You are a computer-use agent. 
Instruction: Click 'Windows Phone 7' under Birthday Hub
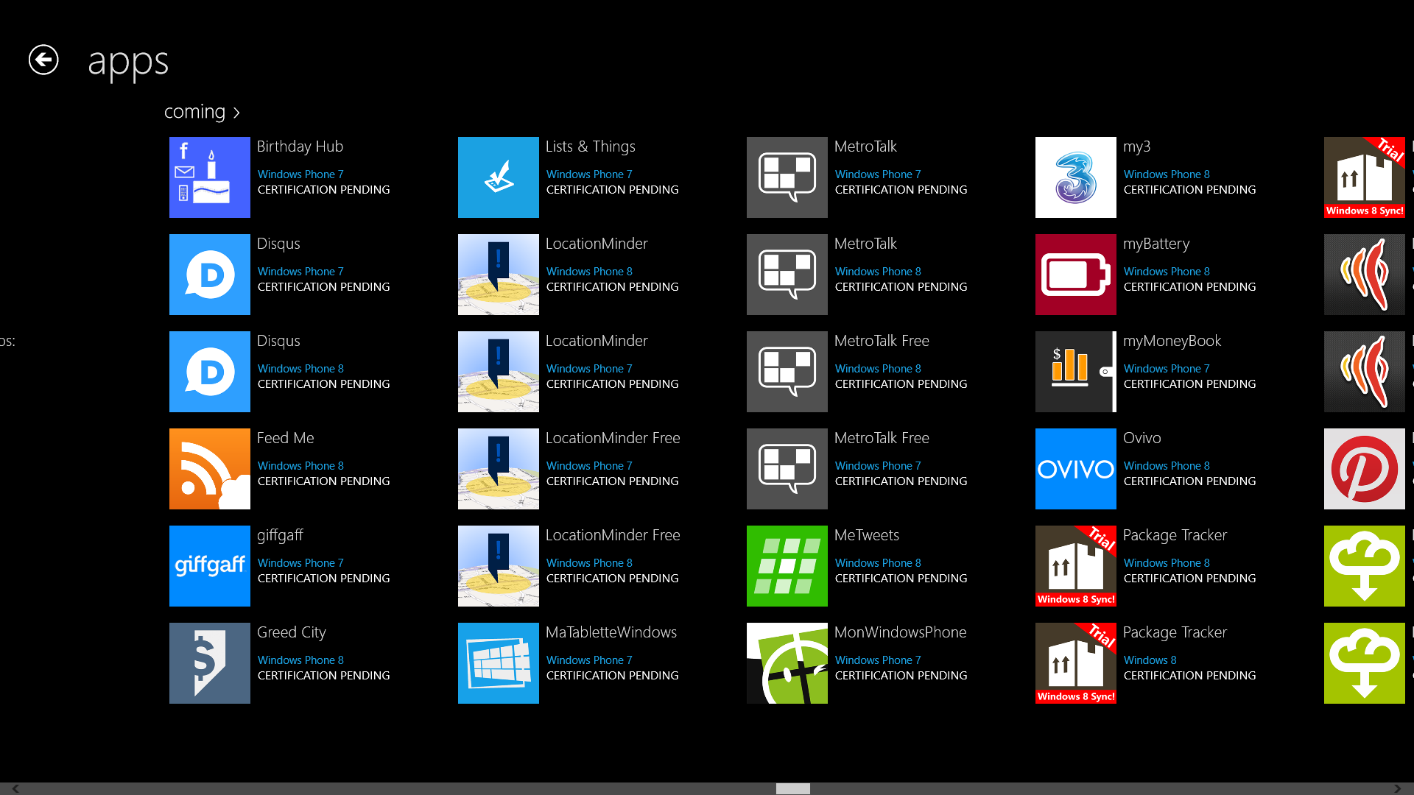[300, 174]
